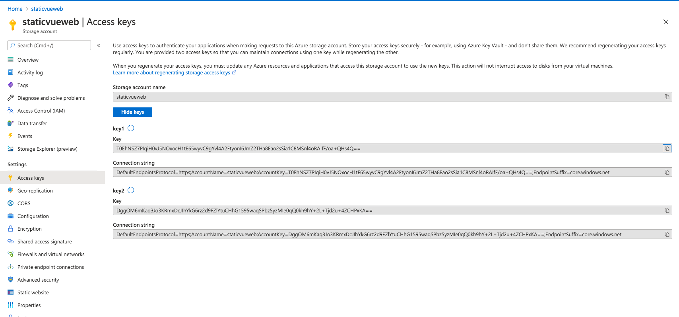Click the Private endpoint connections icon
This screenshot has width=679, height=317.
[11, 267]
